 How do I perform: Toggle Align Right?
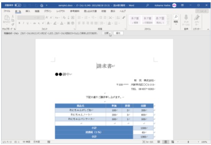[x=88, y=23]
